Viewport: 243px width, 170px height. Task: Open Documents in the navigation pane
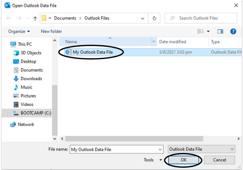[x=32, y=70]
